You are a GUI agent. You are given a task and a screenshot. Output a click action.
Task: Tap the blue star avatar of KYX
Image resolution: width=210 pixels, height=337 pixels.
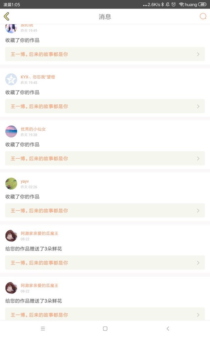point(11,79)
